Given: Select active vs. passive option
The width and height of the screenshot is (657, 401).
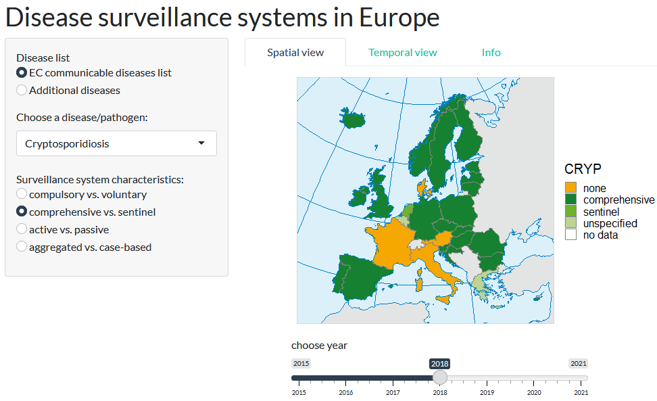Looking at the screenshot, I should 22,229.
